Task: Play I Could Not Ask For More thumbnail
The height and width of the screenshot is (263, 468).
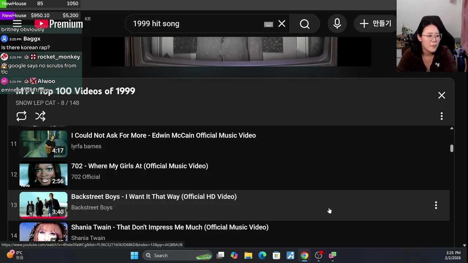Action: click(44, 144)
